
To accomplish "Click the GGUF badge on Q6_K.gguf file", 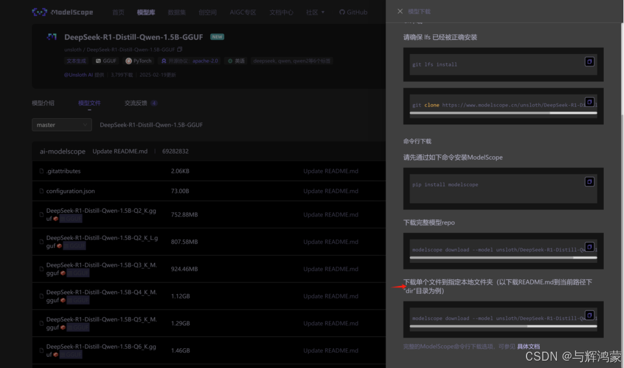I will point(71,354).
